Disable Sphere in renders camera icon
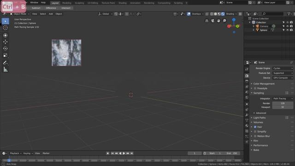The image size is (295, 166). [x=291, y=30]
